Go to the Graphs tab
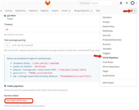139x110 pixels. tap(55, 11)
